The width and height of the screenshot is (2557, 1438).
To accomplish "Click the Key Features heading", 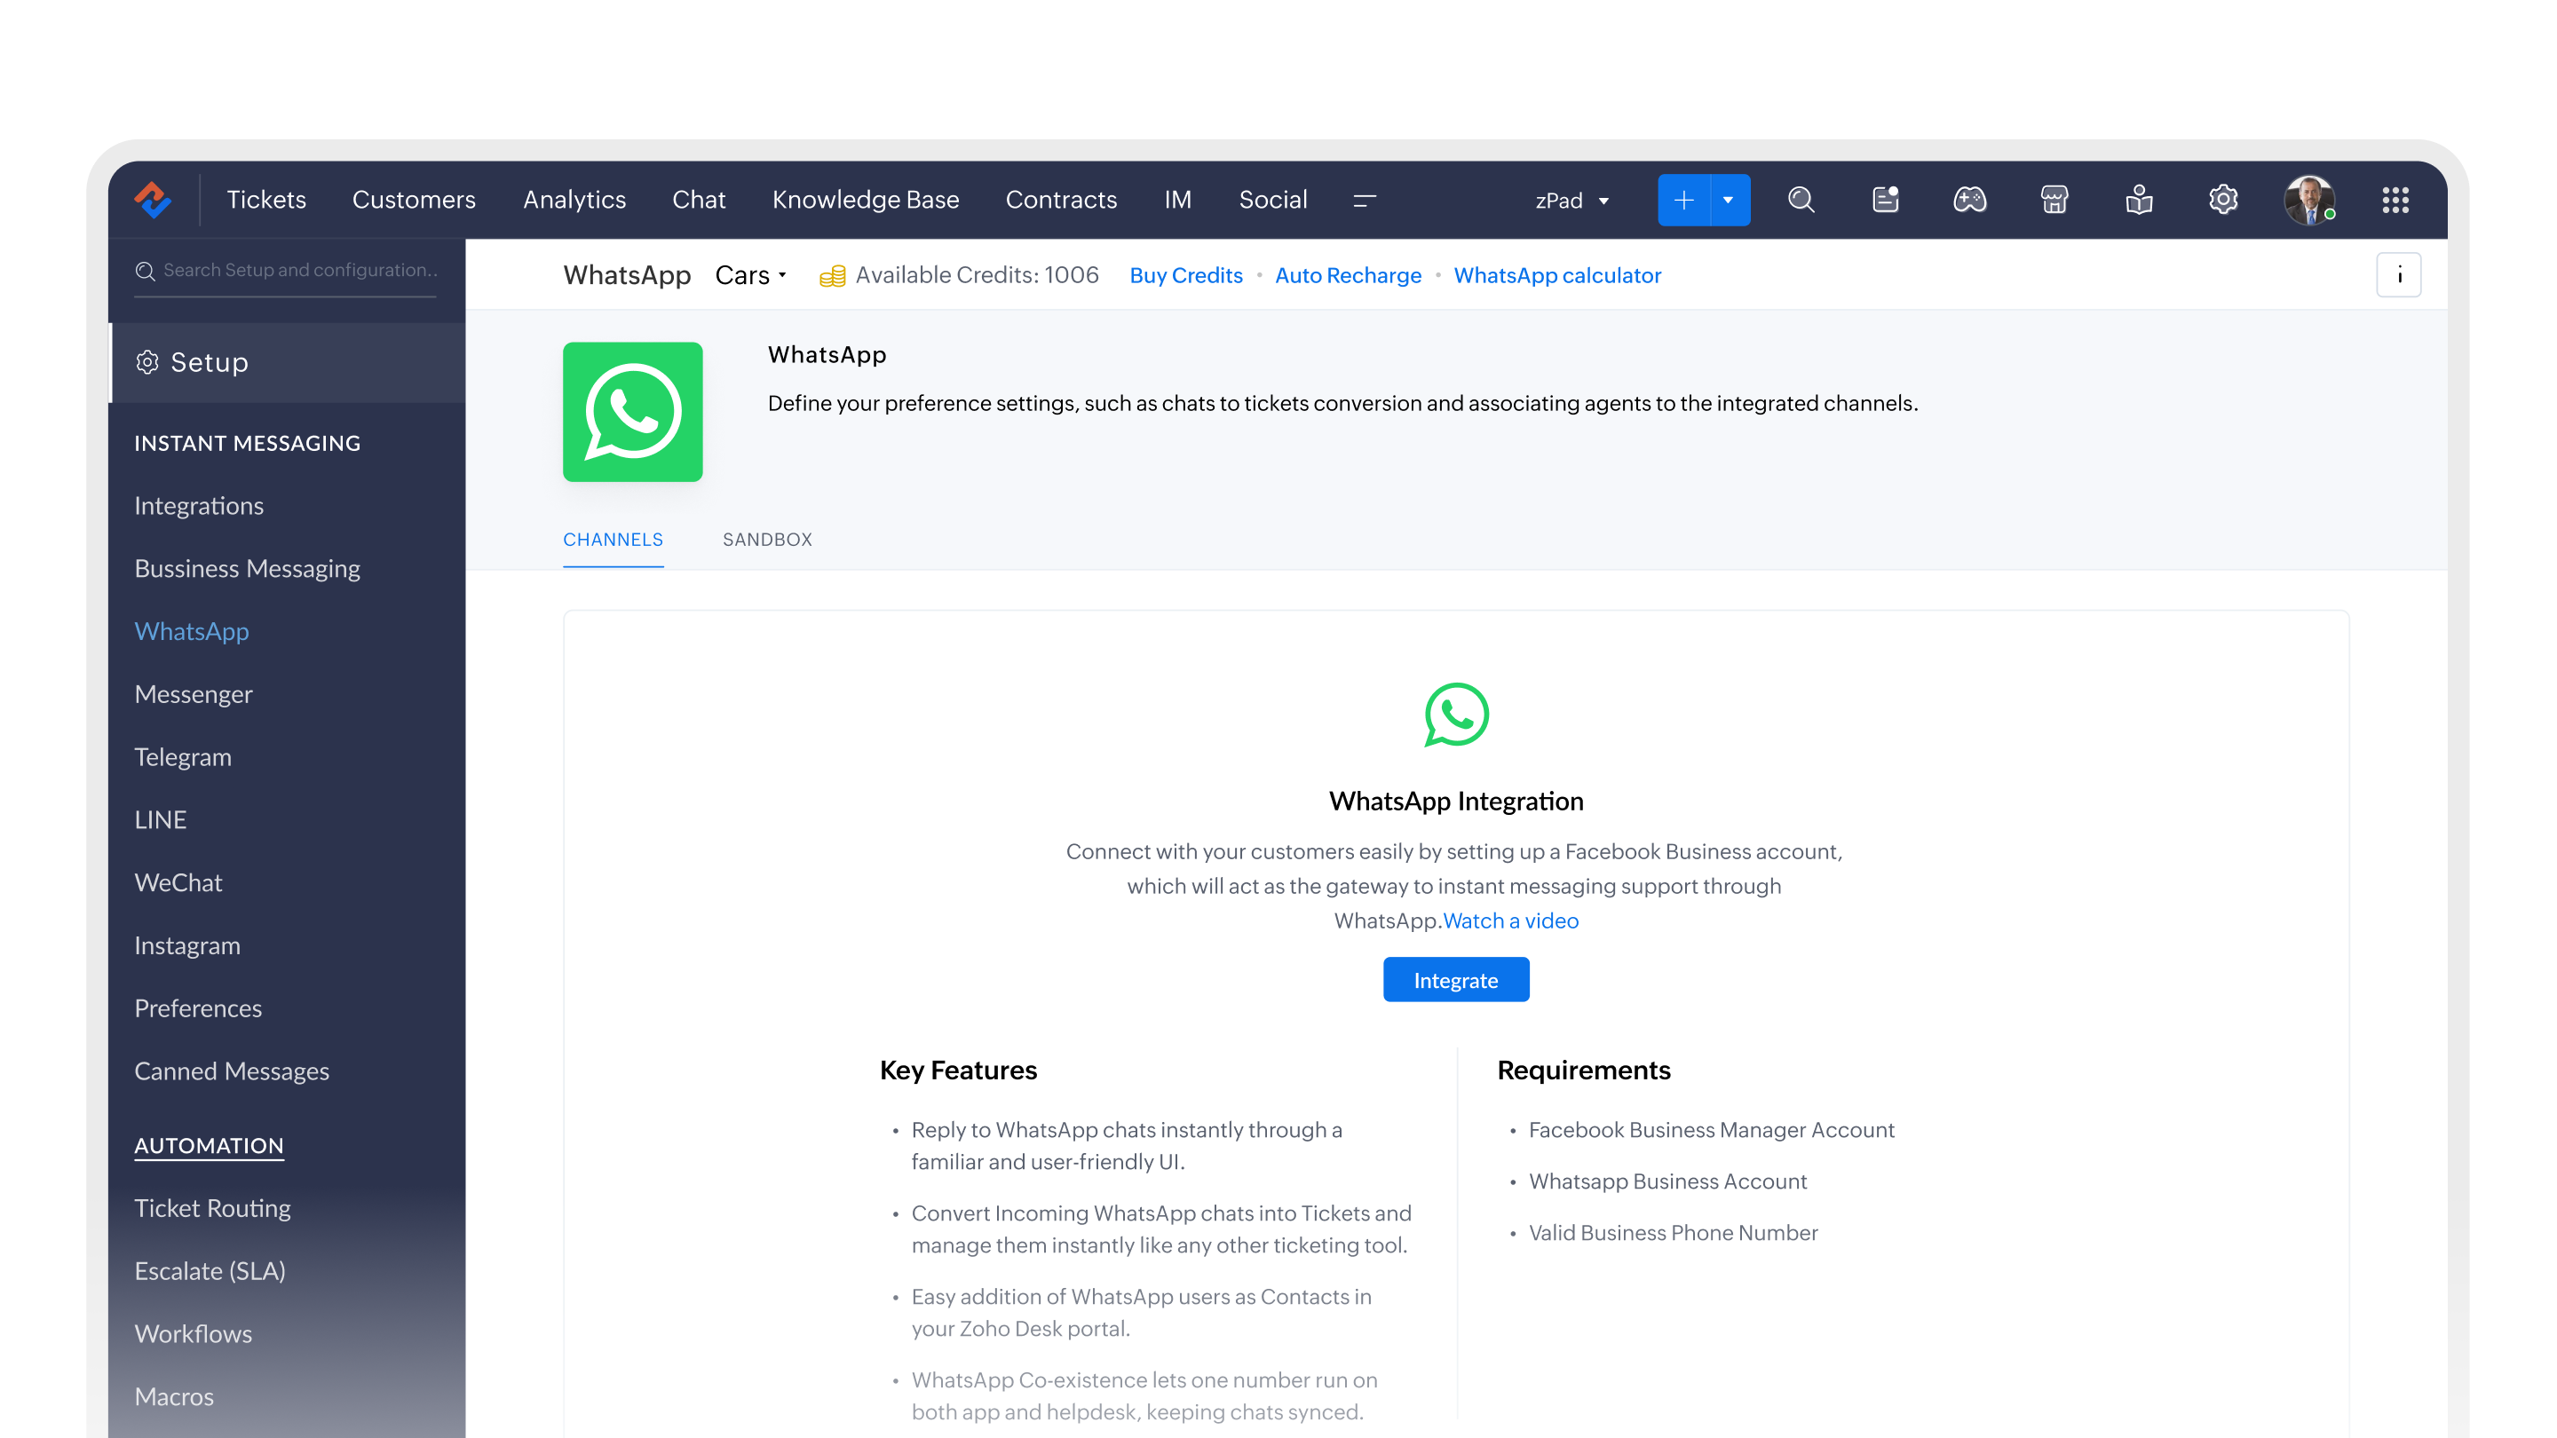I will pyautogui.click(x=958, y=1070).
